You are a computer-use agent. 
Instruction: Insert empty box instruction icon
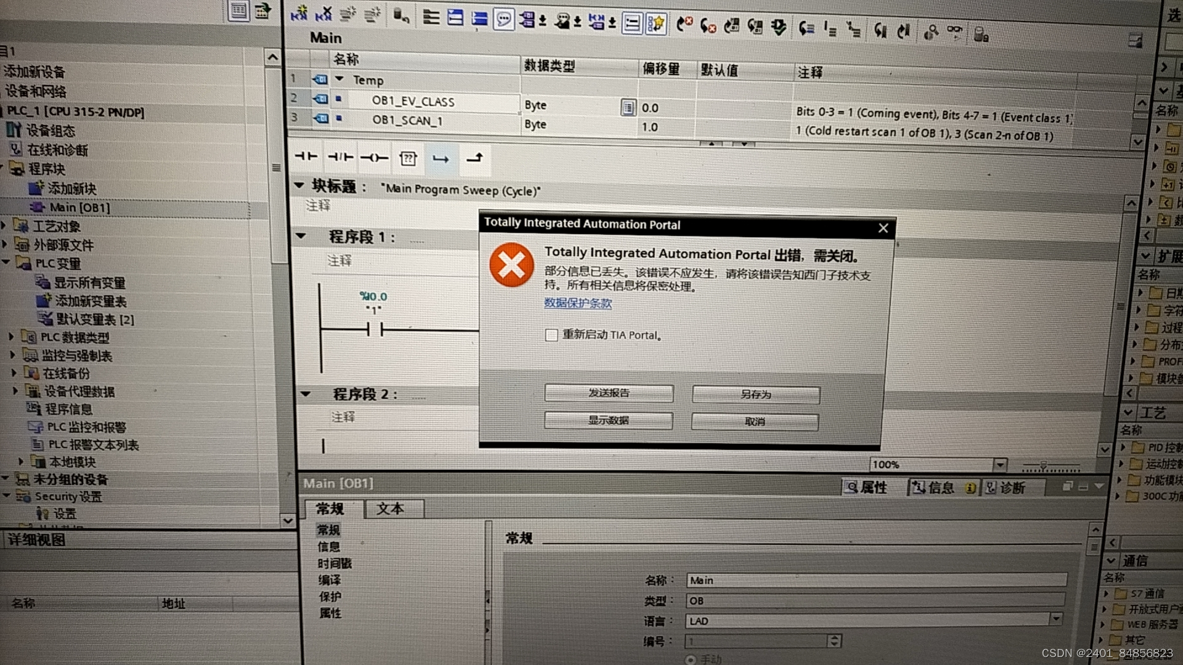tap(408, 159)
